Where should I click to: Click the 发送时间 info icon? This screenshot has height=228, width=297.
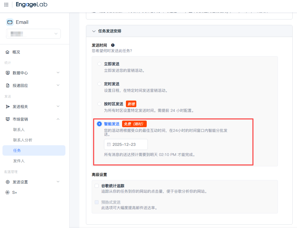(113, 45)
